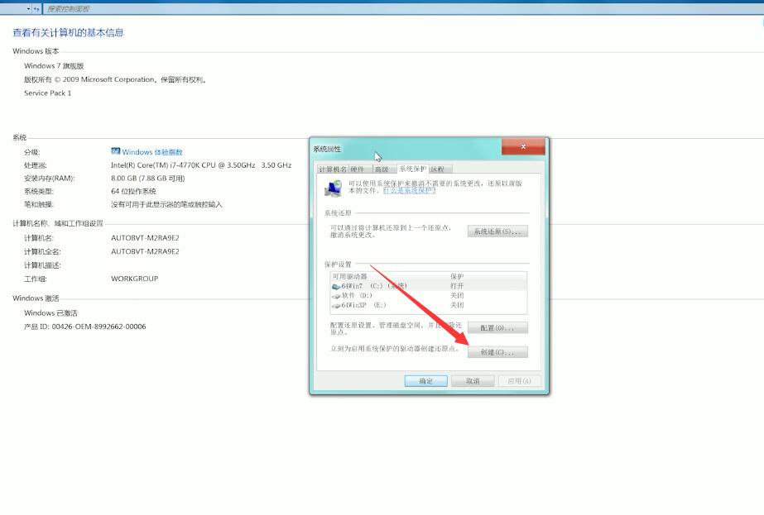This screenshot has width=764, height=515.
Task: Click the 64WinXP (E:) drive icon
Action: point(336,306)
